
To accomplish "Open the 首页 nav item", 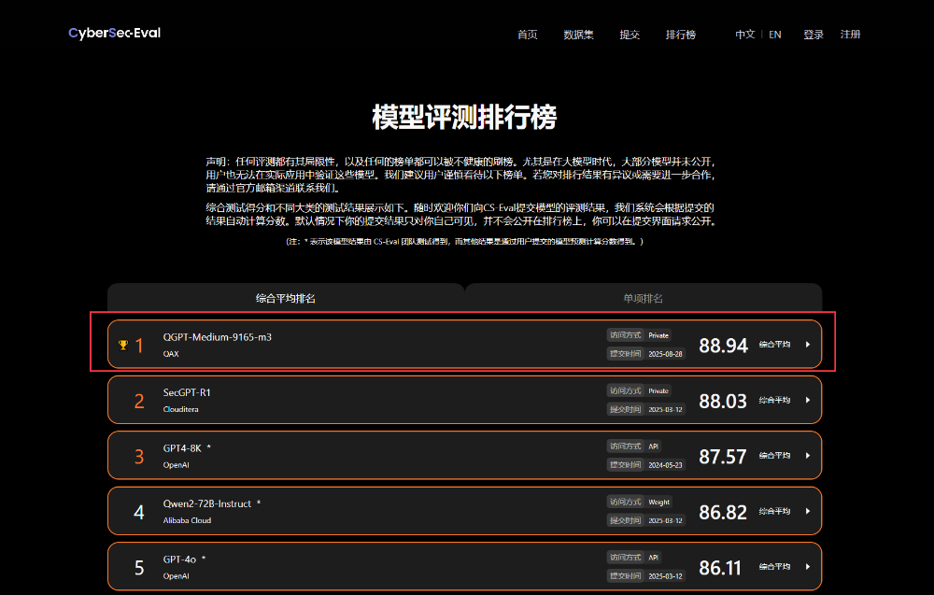I will click(527, 35).
